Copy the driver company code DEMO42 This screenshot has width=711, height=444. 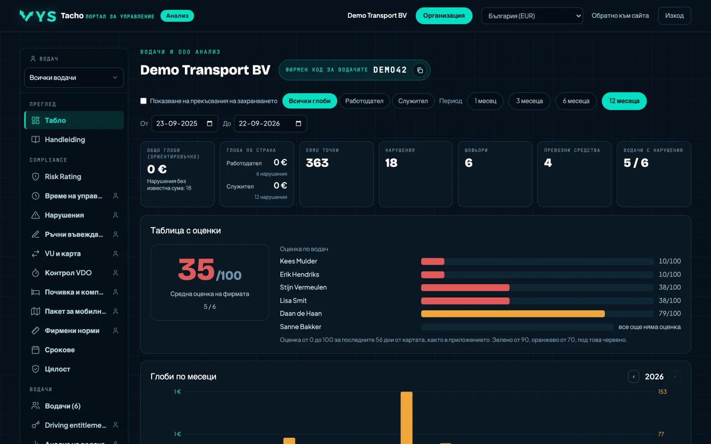click(419, 70)
